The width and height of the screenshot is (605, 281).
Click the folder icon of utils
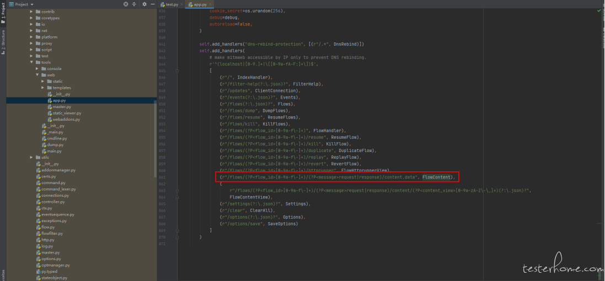tap(38, 157)
